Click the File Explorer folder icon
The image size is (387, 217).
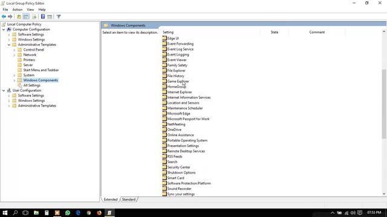164,71
